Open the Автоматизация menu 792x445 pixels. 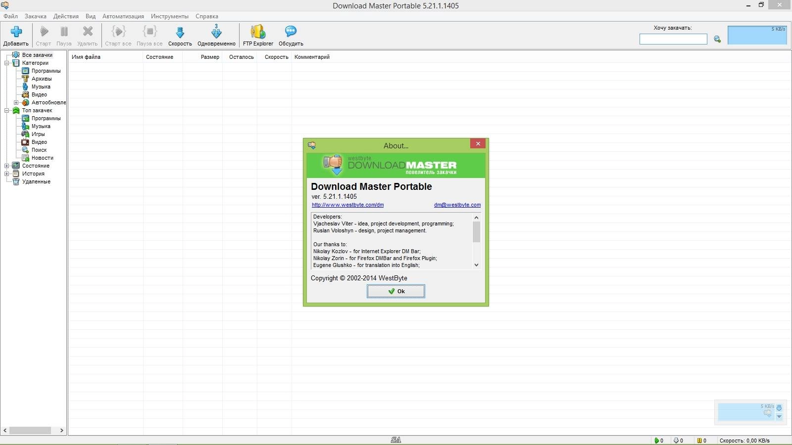(x=123, y=16)
